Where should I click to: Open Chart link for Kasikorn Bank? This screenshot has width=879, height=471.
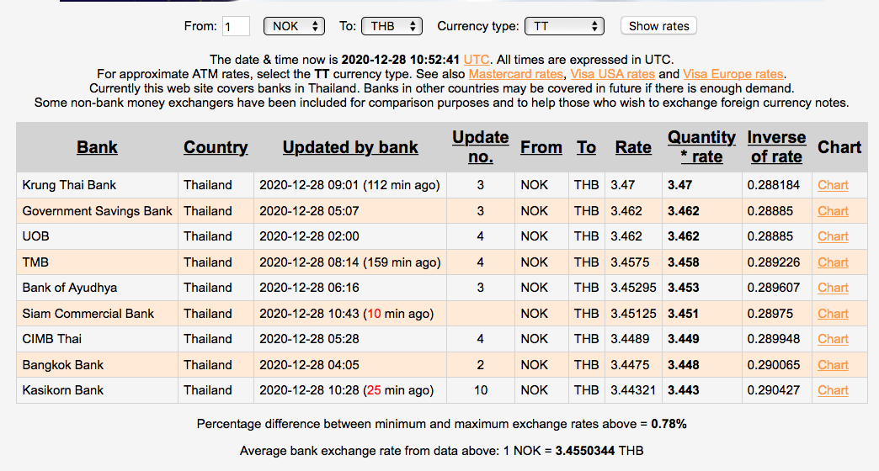833,390
